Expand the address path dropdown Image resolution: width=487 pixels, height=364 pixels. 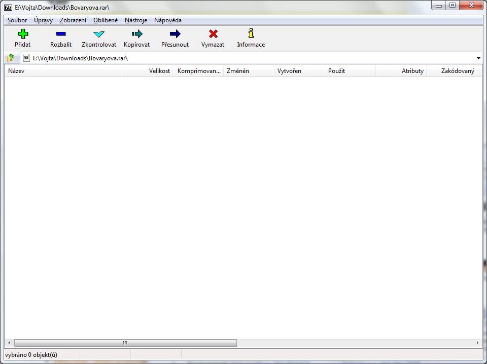[478, 58]
